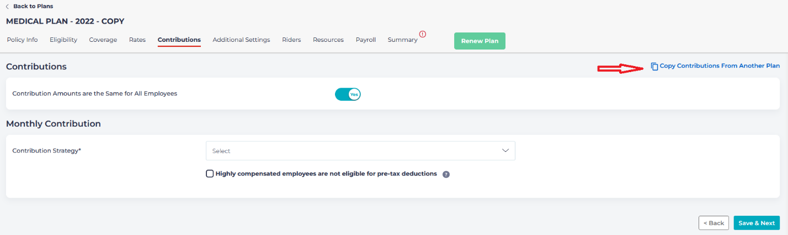Switch to the Policy Info tab

tap(22, 40)
